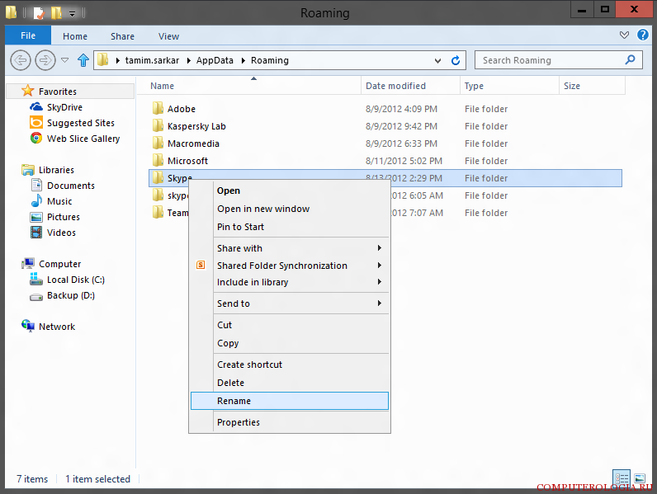Open the address bar history dropdown
Viewport: 657px width, 494px height.
[x=437, y=61]
